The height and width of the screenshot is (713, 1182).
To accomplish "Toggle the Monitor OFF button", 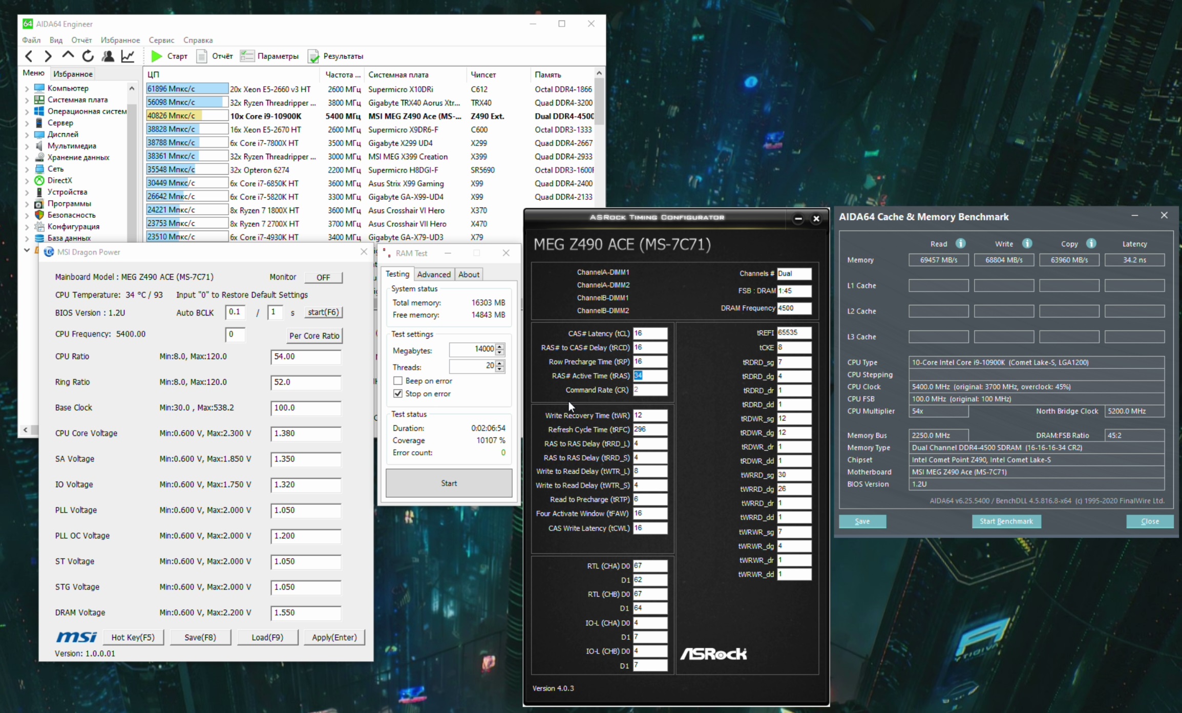I will click(x=323, y=277).
